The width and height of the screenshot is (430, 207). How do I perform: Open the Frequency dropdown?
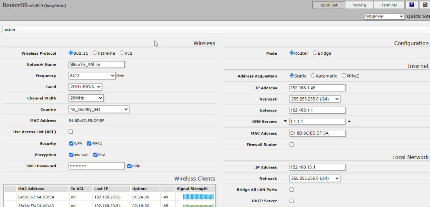[92, 76]
